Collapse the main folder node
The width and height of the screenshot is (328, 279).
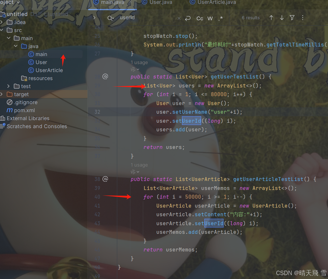(9, 38)
